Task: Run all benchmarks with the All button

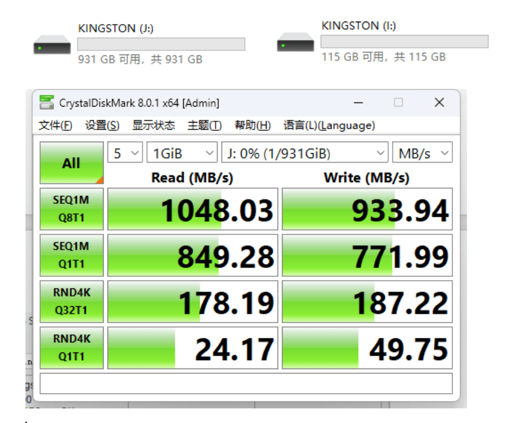Action: click(72, 163)
